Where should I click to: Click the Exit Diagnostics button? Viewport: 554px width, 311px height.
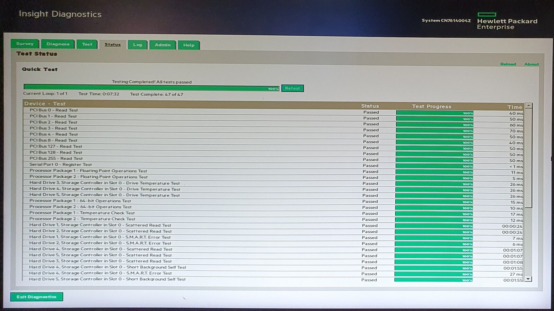click(36, 297)
